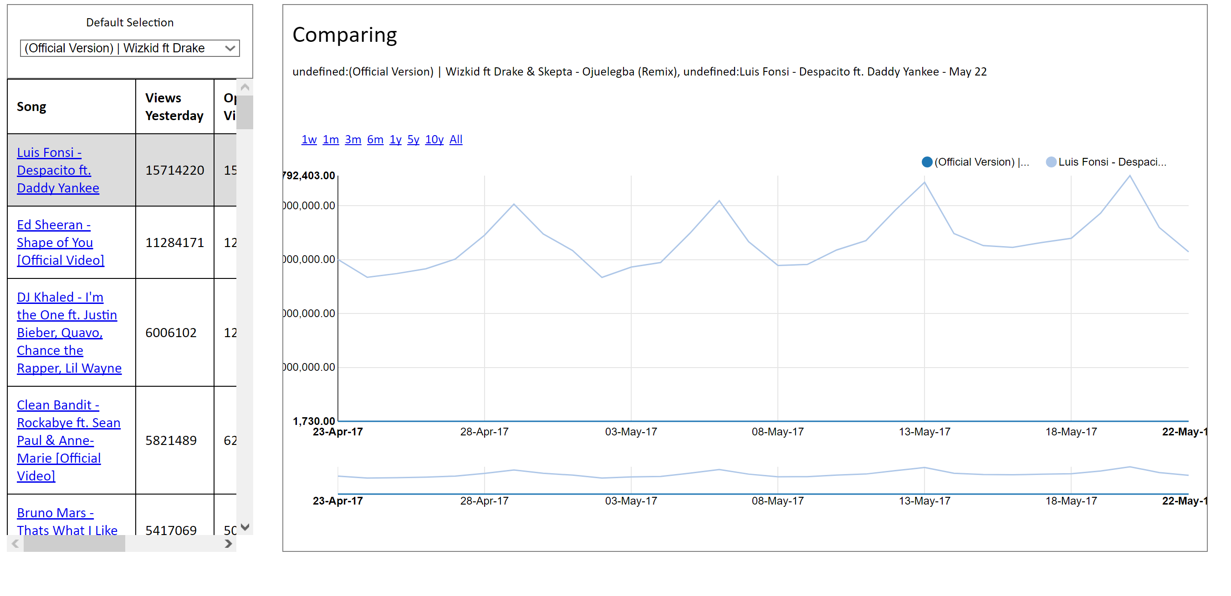Viewport: 1231px width, 596px height.
Task: Click the 13-May-17 label on main chart axis
Action: coord(924,432)
